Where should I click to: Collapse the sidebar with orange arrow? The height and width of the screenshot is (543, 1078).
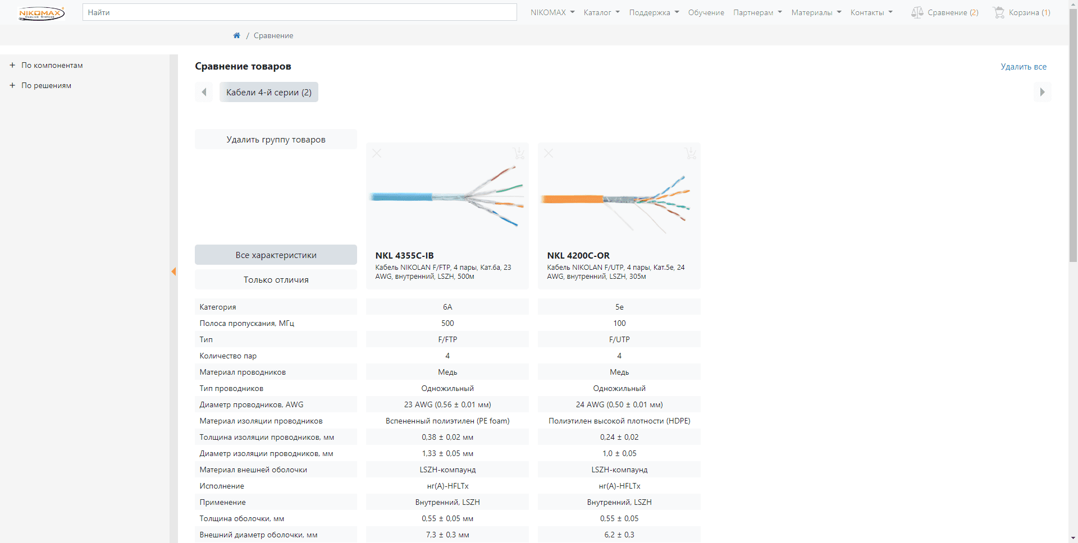click(173, 271)
